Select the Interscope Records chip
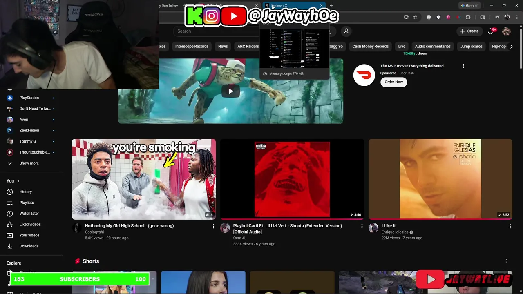 [192, 47]
